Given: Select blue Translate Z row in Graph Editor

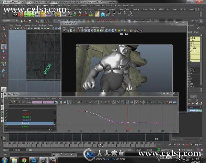Looking at the screenshot, I should [27, 120].
